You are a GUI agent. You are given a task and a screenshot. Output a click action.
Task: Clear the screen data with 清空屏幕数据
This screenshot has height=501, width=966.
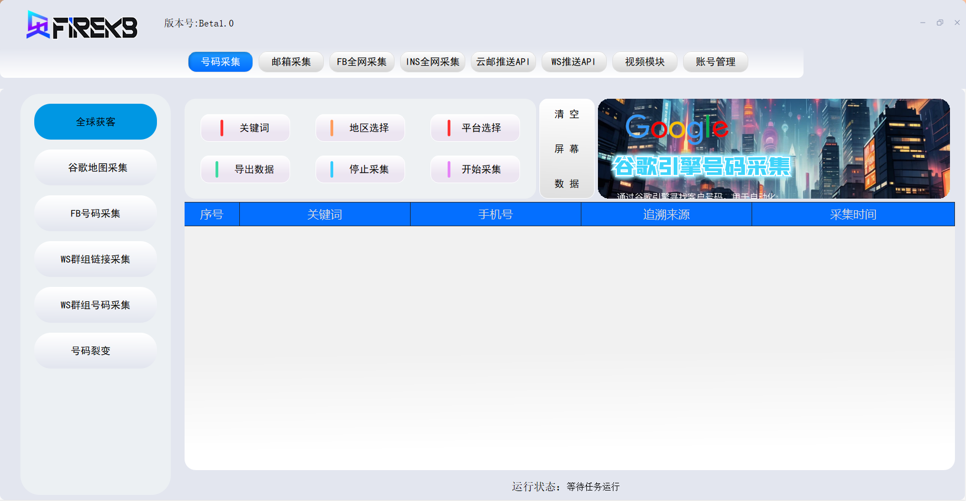pyautogui.click(x=566, y=149)
